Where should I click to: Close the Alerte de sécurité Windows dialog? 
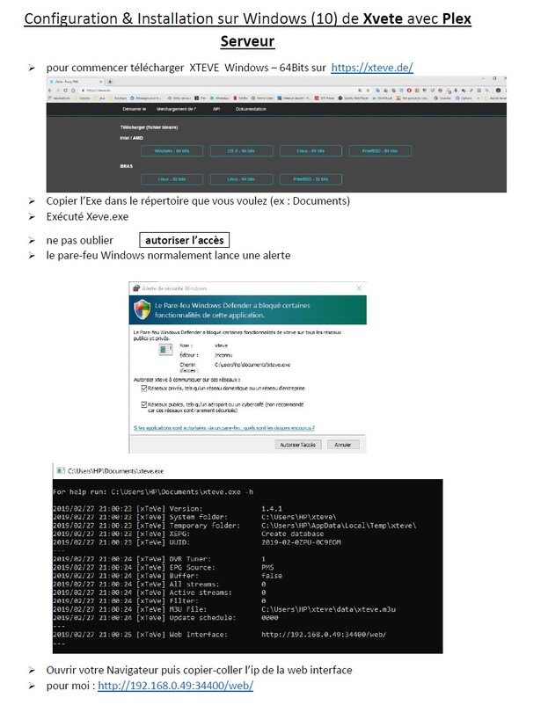pos(359,287)
